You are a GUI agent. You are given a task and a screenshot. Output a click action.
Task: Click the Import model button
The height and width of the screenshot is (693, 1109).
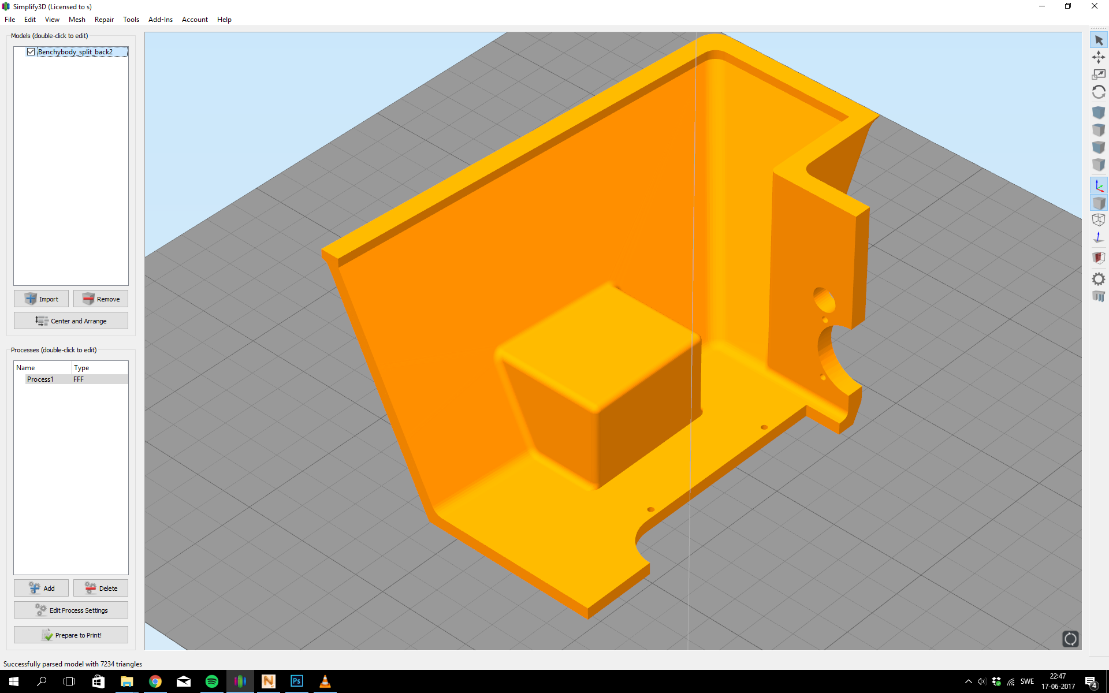pos(41,299)
